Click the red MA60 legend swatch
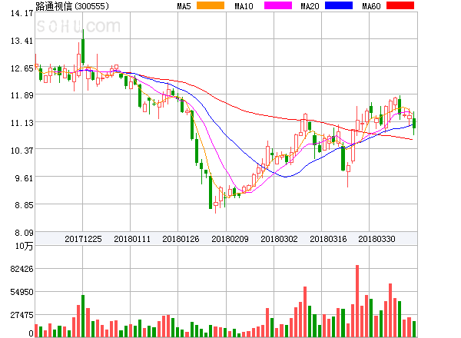 [400, 5]
